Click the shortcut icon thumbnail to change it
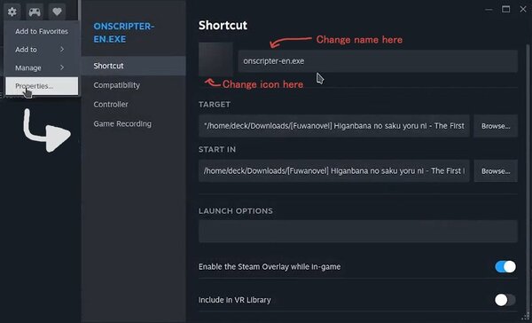532x323 pixels. pyautogui.click(x=215, y=59)
